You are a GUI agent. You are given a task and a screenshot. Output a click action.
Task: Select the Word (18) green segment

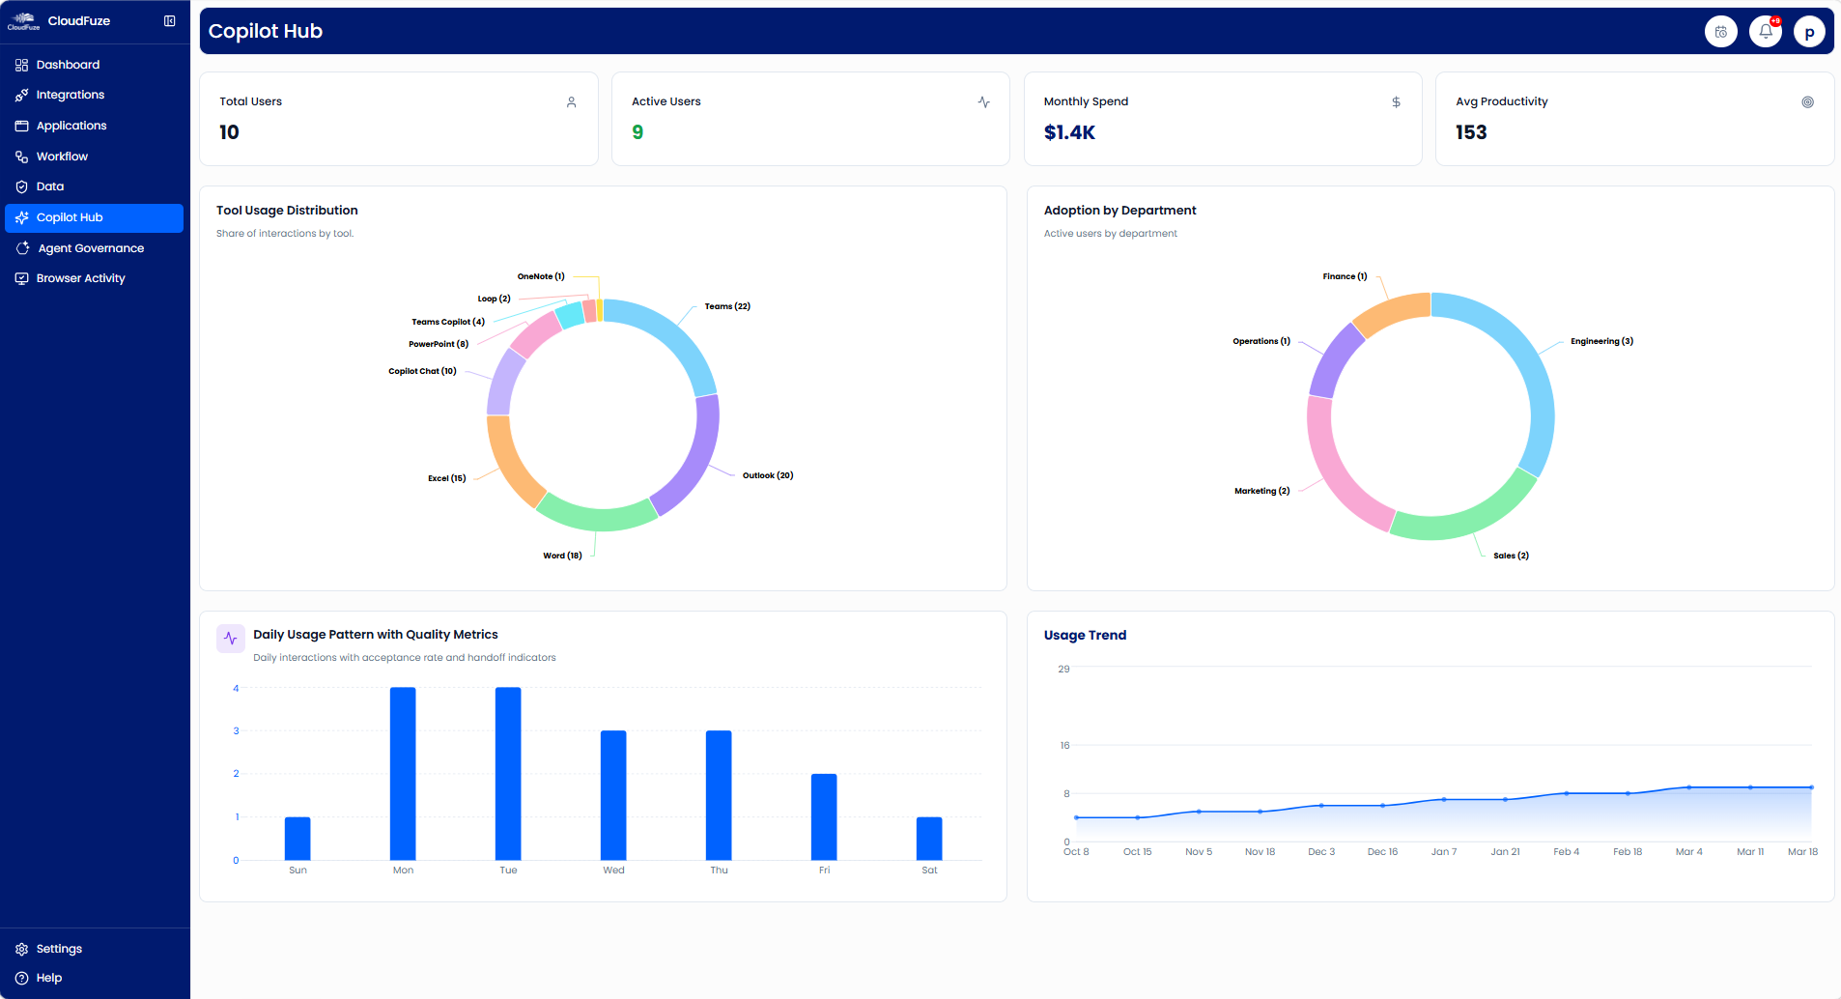pyautogui.click(x=596, y=518)
